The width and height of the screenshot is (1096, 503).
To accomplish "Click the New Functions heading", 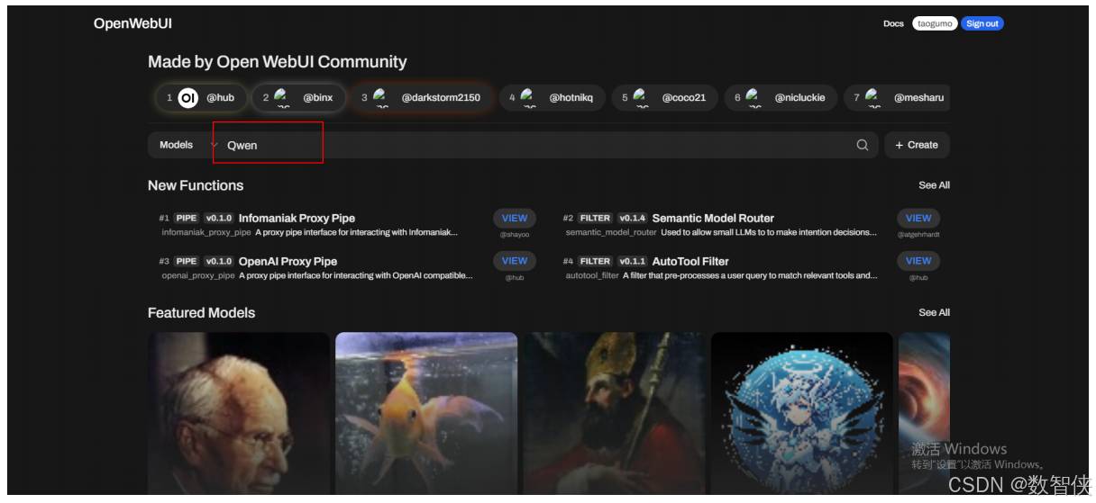I will (x=196, y=185).
